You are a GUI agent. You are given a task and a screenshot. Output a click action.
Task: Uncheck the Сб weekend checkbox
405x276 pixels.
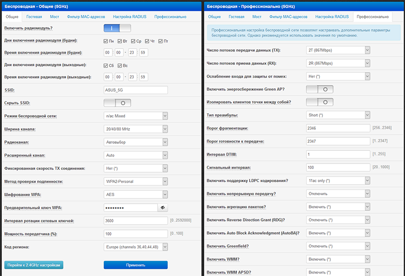pos(106,66)
